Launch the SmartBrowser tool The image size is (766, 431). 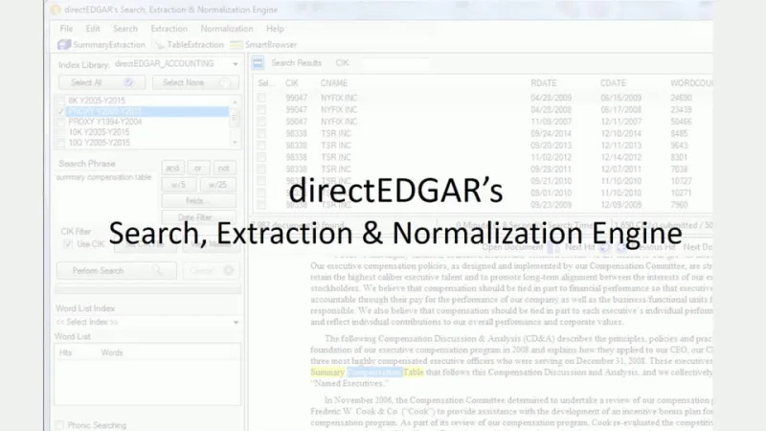(x=263, y=44)
